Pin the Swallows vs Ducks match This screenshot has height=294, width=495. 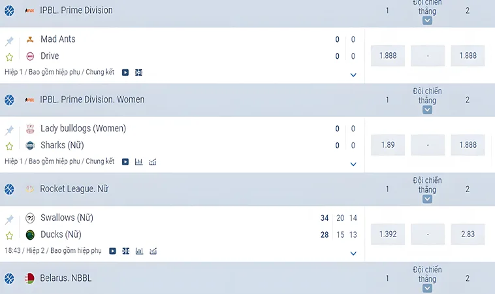[x=10, y=219]
